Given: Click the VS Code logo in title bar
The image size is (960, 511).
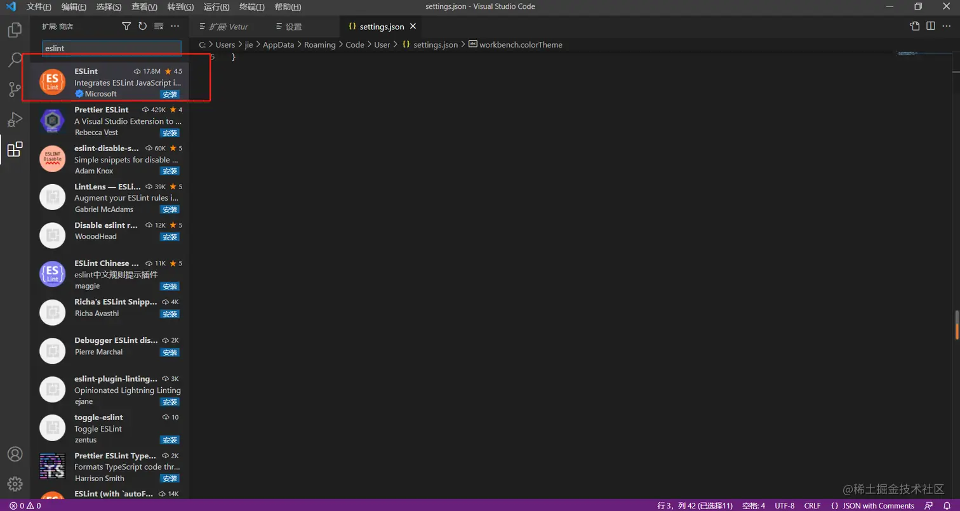Looking at the screenshot, I should pyautogui.click(x=11, y=6).
